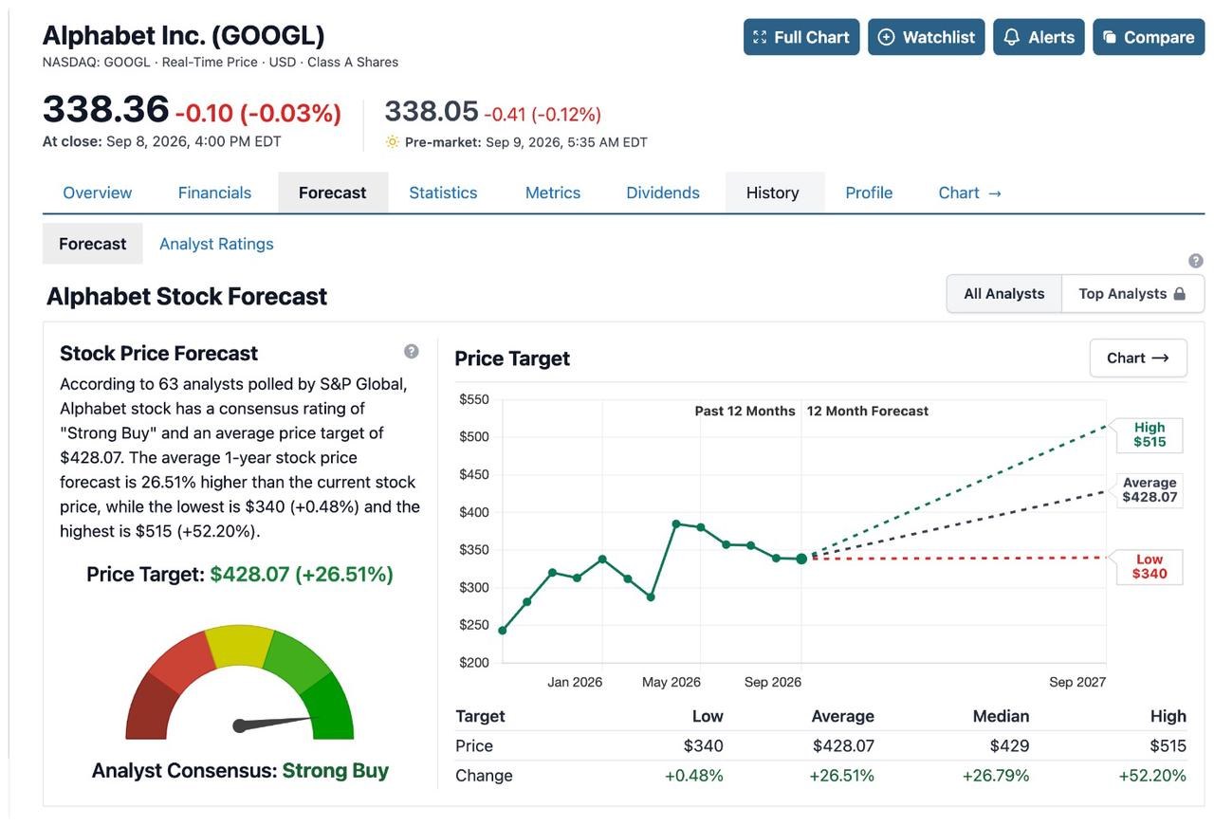The image size is (1214, 826).
Task: Open the Metrics tab
Action: 553,193
